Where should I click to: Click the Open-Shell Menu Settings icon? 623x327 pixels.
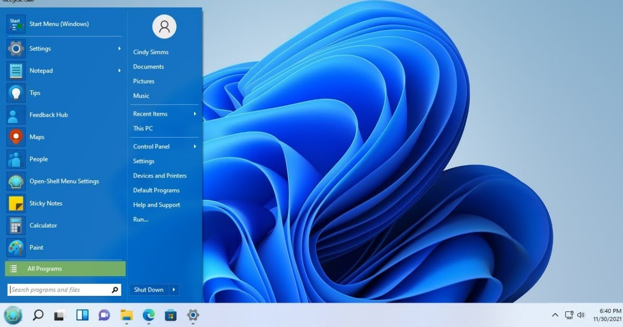tap(16, 181)
